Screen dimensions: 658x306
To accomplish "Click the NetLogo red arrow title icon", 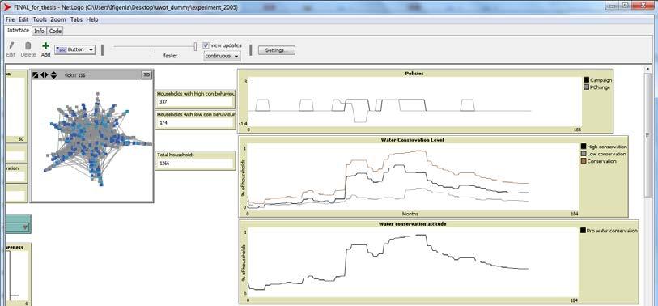I will point(7,7).
